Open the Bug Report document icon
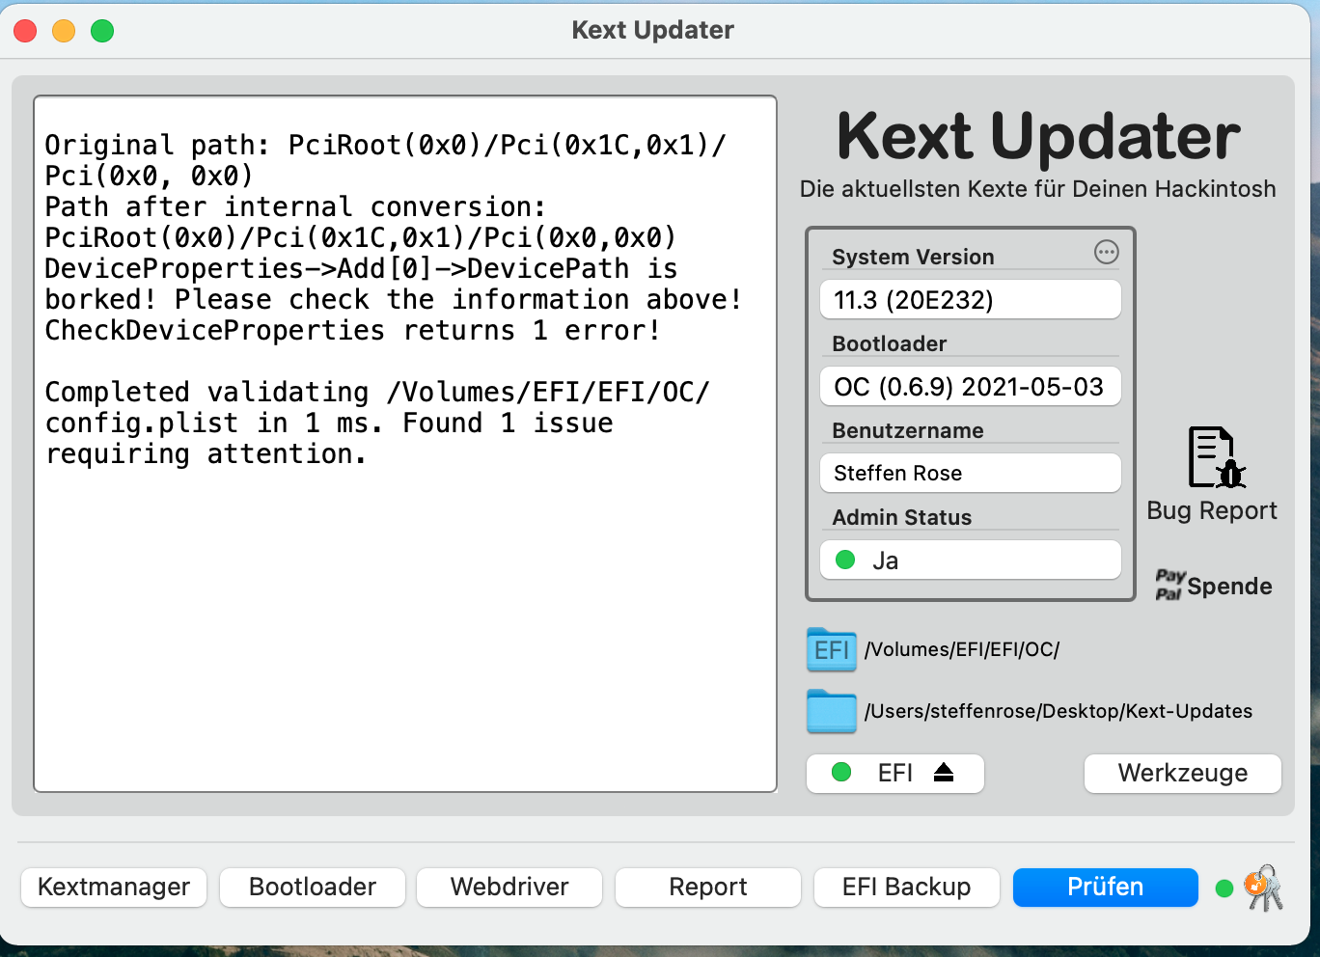 coord(1216,457)
